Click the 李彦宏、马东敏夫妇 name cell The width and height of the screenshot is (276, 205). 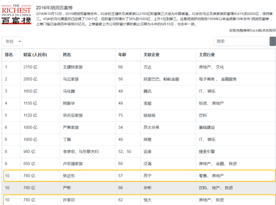click(80, 152)
